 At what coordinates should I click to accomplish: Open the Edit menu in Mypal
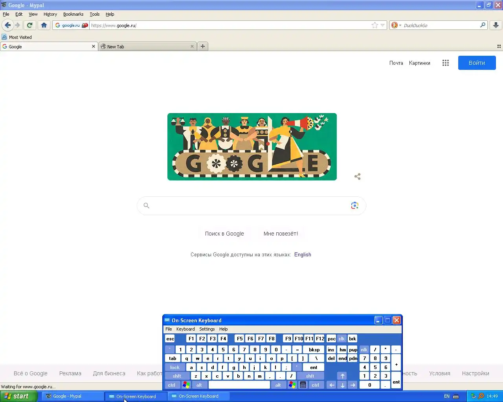pyautogui.click(x=19, y=14)
